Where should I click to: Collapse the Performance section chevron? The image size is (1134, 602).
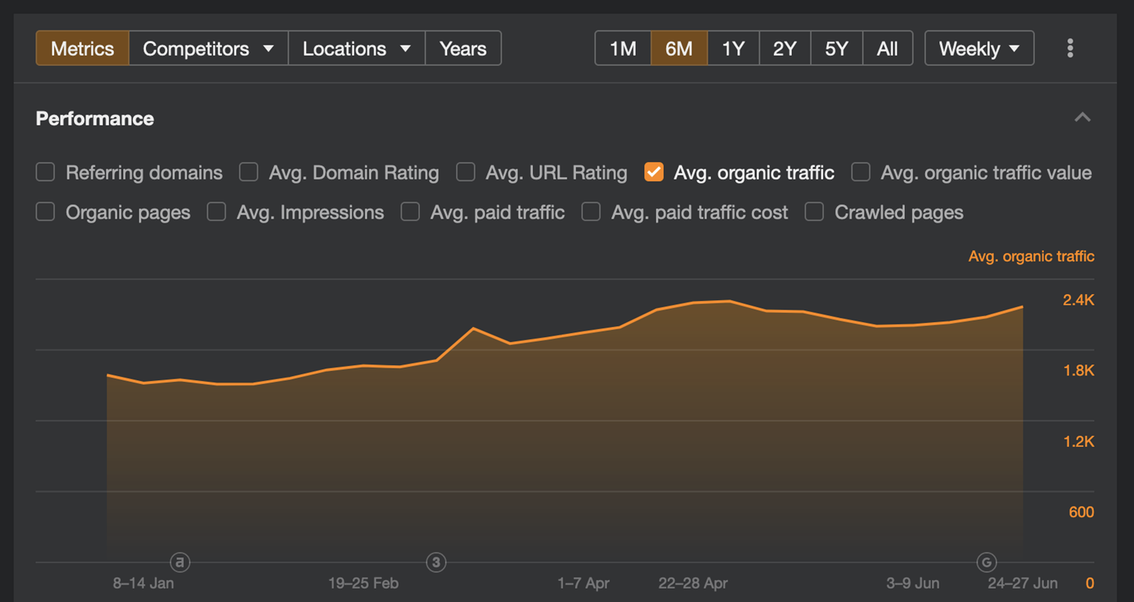[1082, 118]
